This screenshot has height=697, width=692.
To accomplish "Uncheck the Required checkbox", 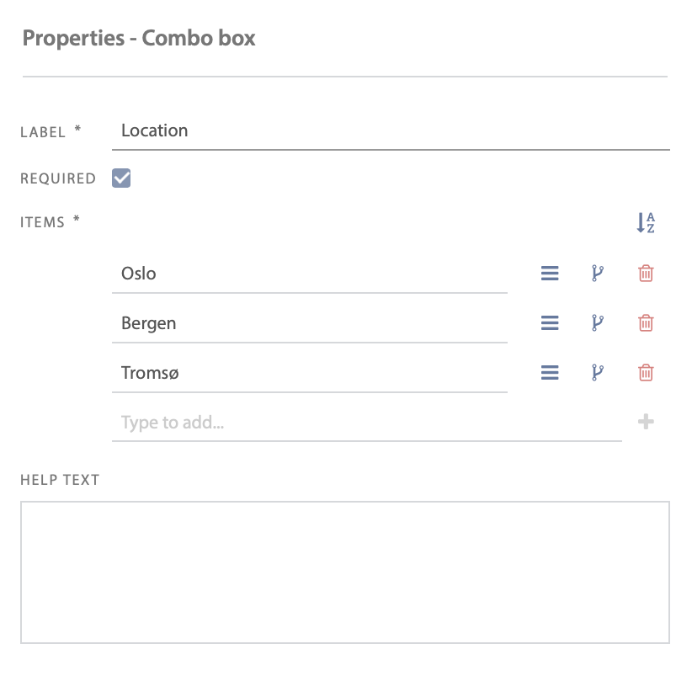I will click(x=122, y=178).
